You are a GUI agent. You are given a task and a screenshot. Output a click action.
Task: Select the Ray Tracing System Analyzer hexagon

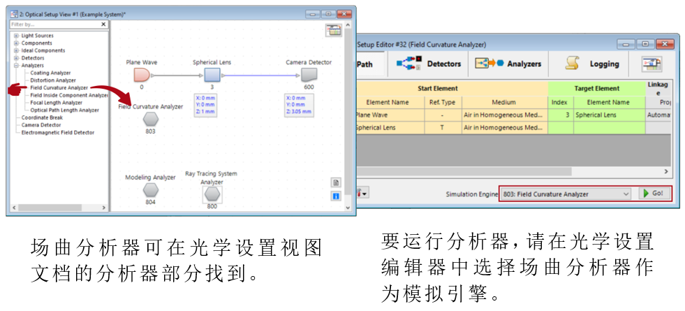[x=212, y=195]
